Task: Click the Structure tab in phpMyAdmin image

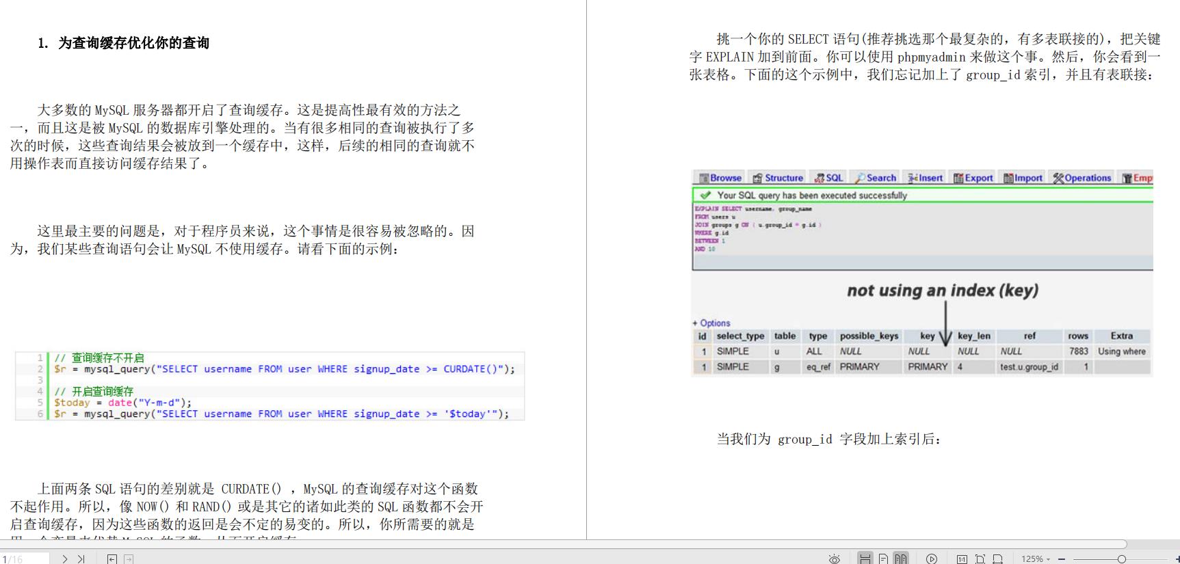Action: click(778, 178)
